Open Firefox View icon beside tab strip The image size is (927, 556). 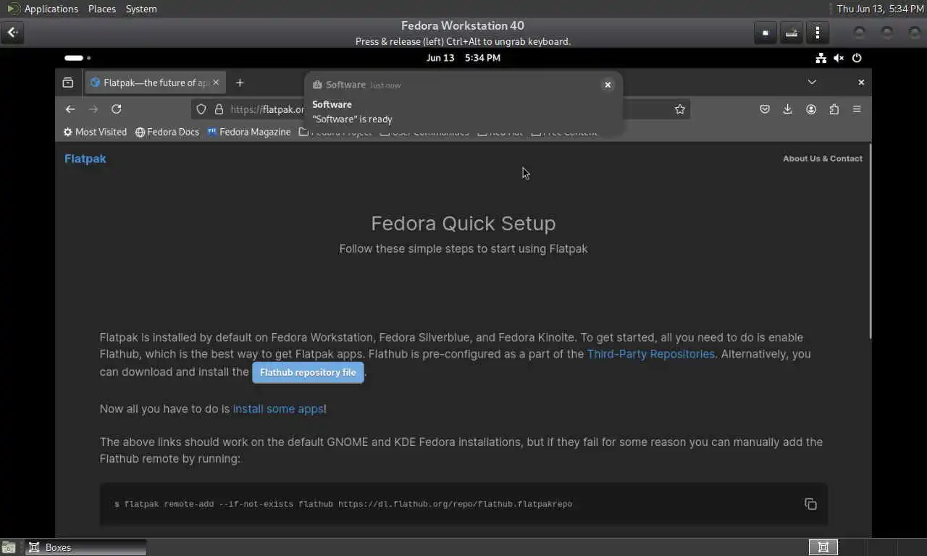pos(68,83)
